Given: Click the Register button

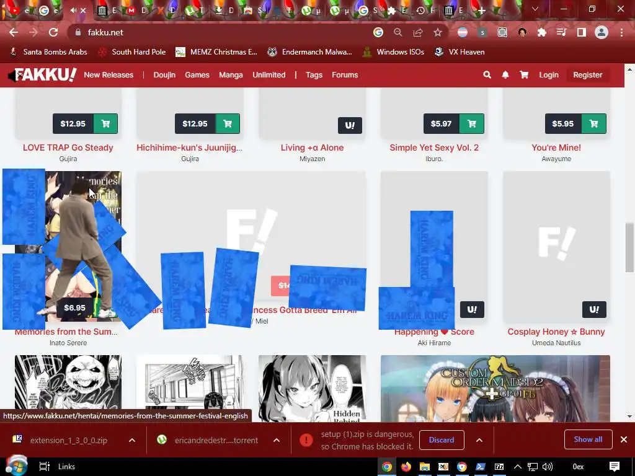Looking at the screenshot, I should [588, 75].
